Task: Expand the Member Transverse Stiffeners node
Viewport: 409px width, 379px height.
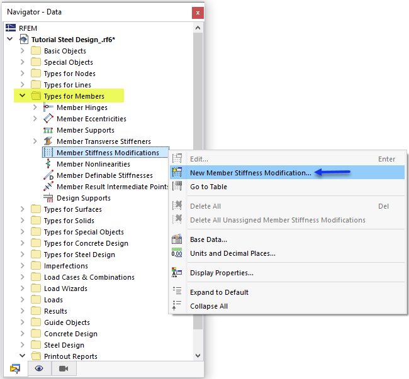Action: 35,141
